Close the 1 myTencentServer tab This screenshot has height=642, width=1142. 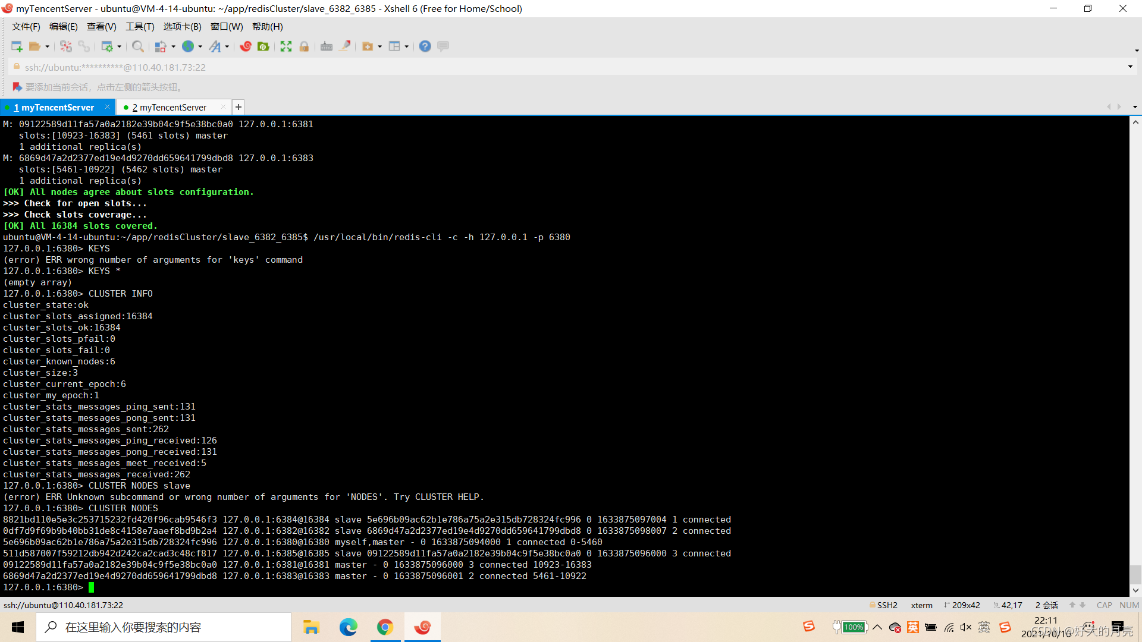[x=107, y=107]
